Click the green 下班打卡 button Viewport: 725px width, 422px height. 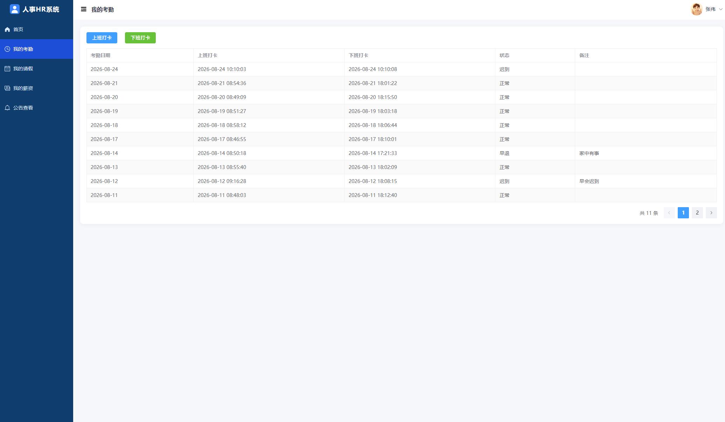[x=140, y=38]
